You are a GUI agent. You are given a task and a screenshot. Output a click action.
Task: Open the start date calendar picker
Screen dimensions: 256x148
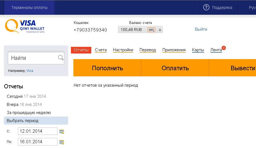(x=62, y=131)
